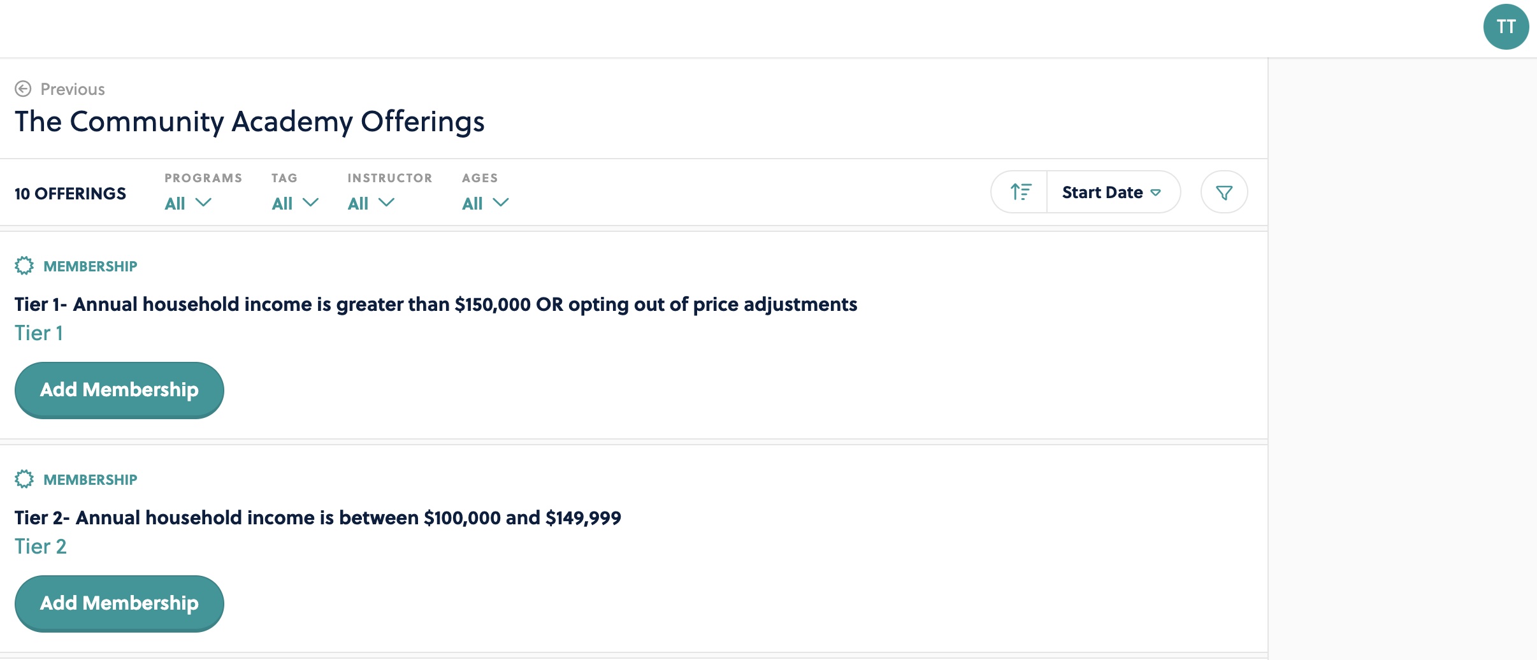This screenshot has width=1537, height=660.
Task: Go back via Previous link
Action: click(73, 89)
